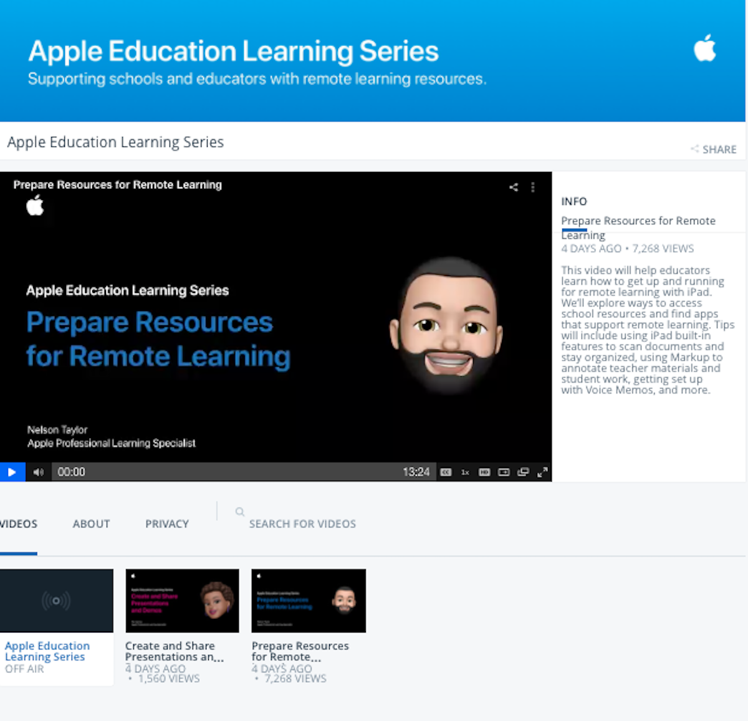This screenshot has height=721, width=748.
Task: Switch to the ABOUT tab
Action: (x=91, y=523)
